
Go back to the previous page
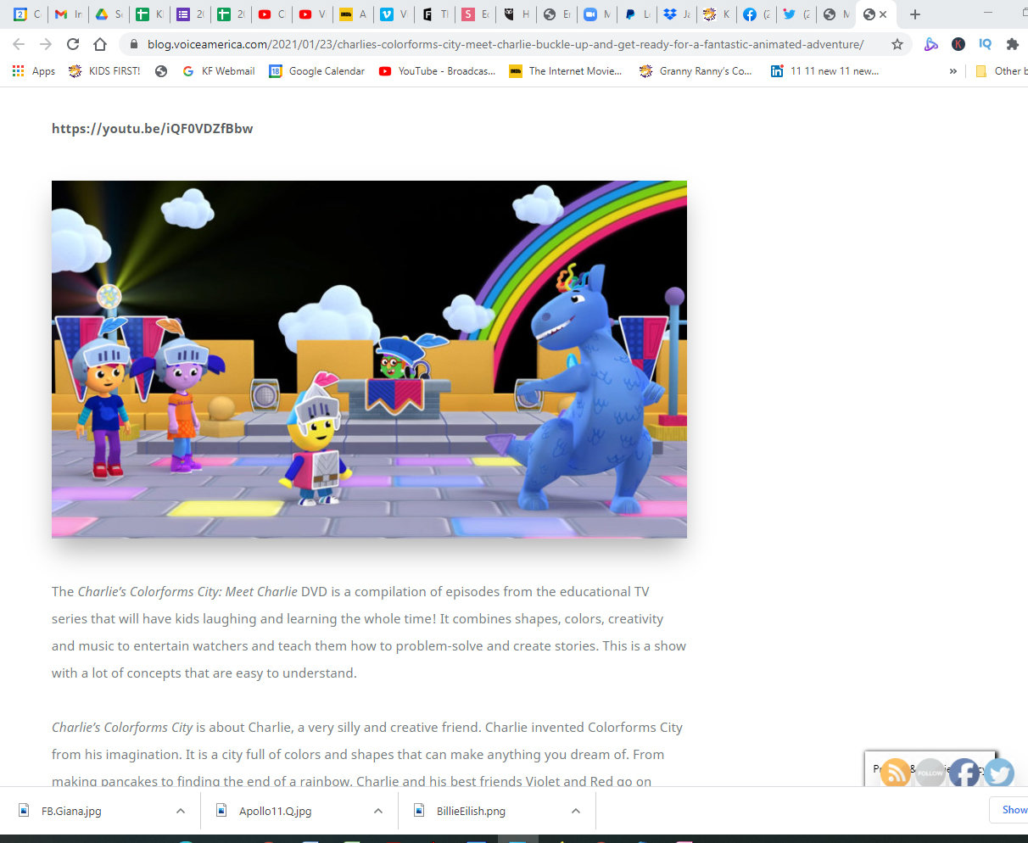(x=19, y=44)
